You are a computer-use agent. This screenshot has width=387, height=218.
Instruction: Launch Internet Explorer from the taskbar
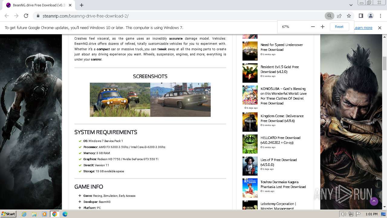coord(24,214)
